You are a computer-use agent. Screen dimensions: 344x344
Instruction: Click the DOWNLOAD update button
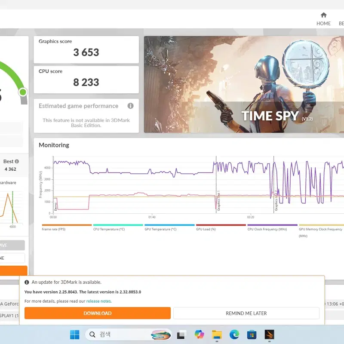98,313
